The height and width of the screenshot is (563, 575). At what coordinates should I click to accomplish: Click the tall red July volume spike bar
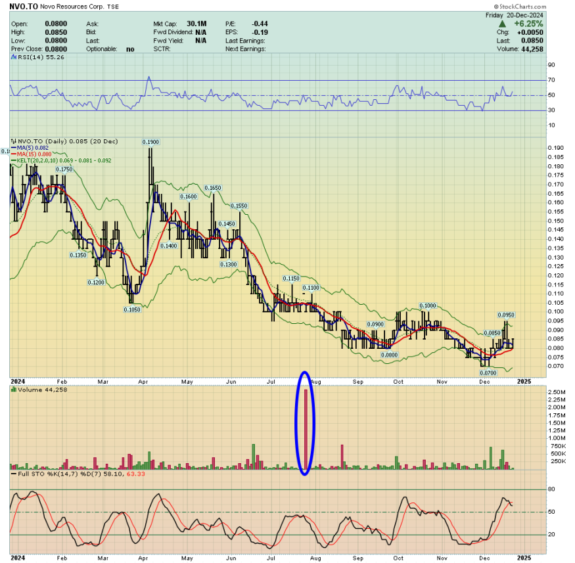pos(306,429)
